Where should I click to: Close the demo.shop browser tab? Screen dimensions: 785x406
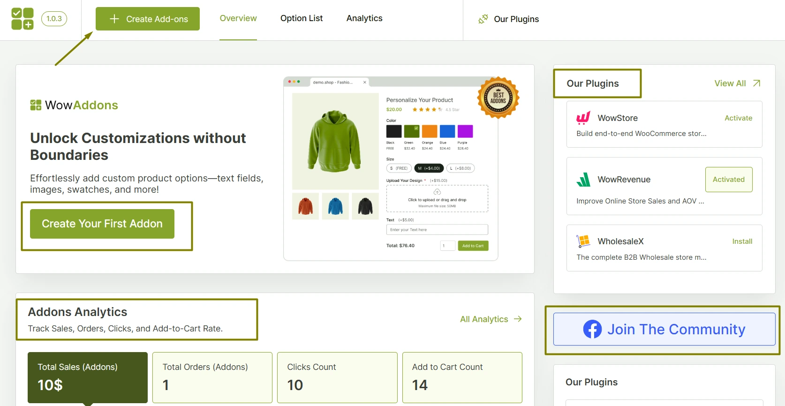tap(365, 82)
